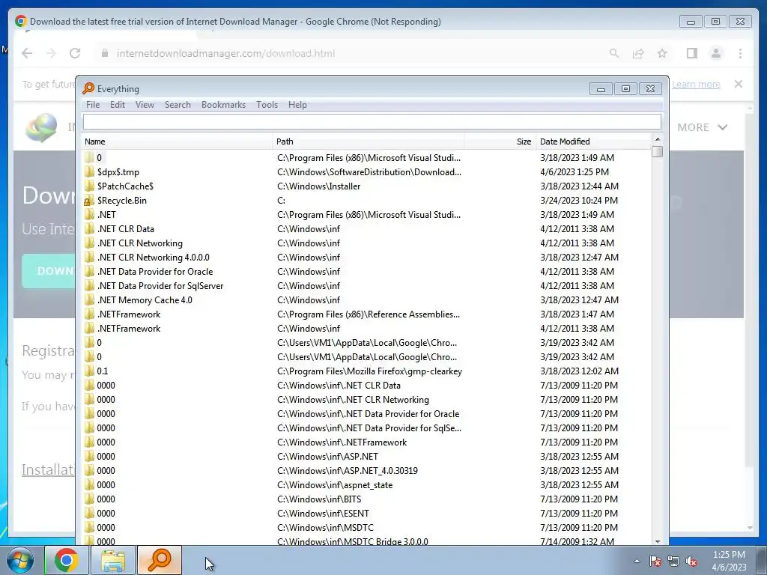Select the .NET folder icon
Image resolution: width=767 pixels, height=575 pixels.
pos(89,214)
